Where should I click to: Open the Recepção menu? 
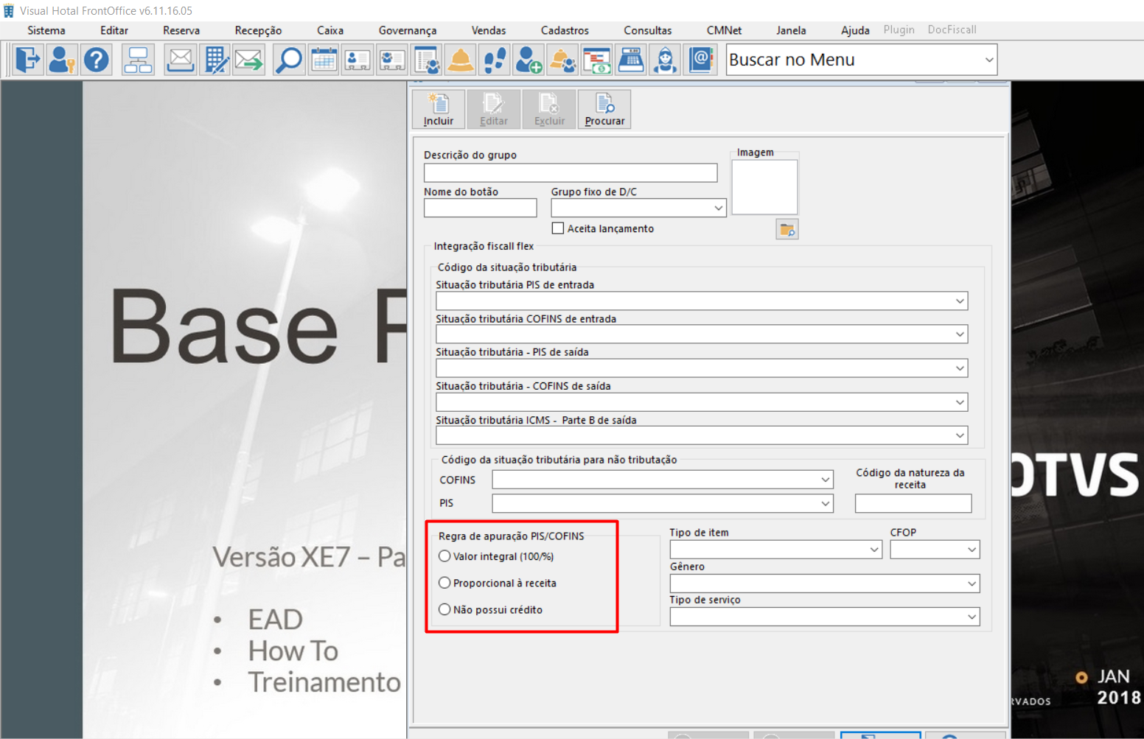[258, 30]
